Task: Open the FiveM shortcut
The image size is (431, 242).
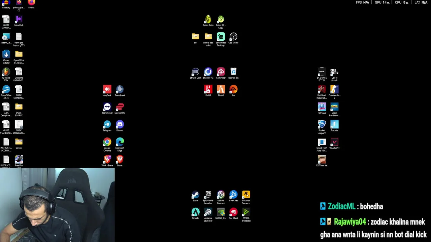Action: (221, 91)
